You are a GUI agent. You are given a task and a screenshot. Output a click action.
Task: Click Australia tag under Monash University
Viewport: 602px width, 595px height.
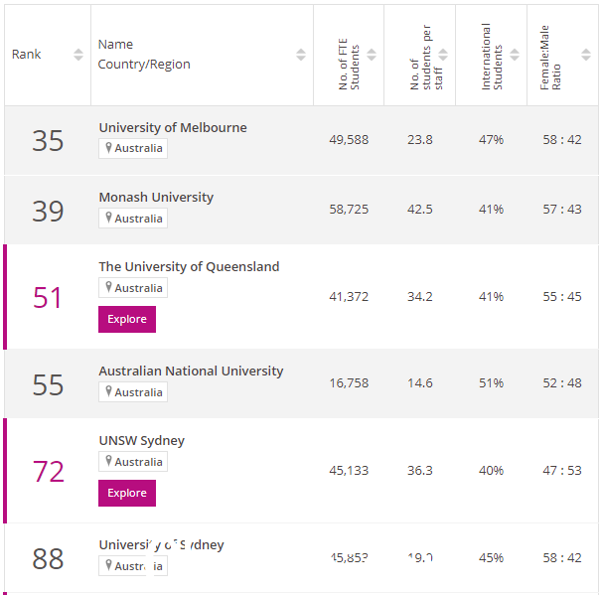133,219
